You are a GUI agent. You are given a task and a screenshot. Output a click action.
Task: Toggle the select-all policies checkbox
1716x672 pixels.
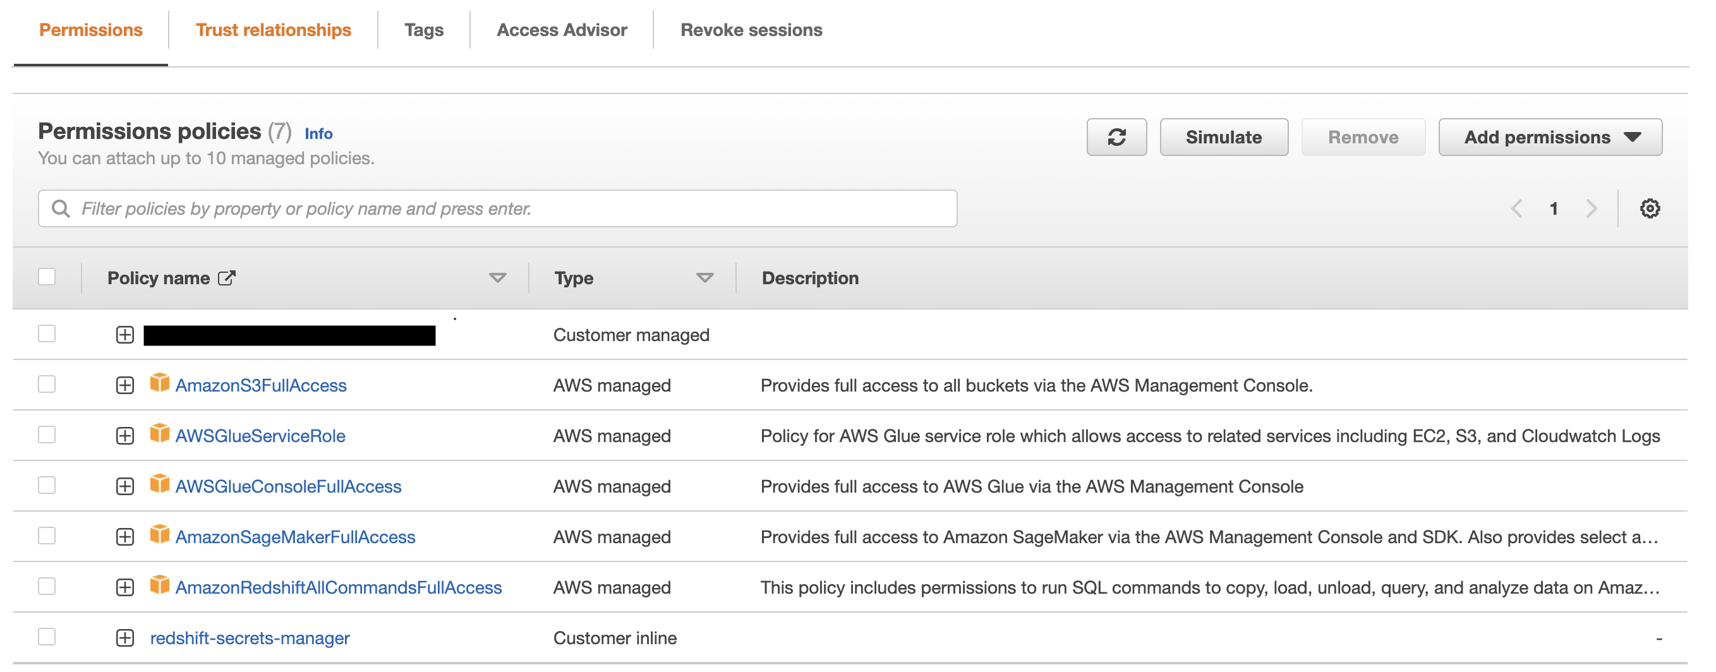point(47,277)
